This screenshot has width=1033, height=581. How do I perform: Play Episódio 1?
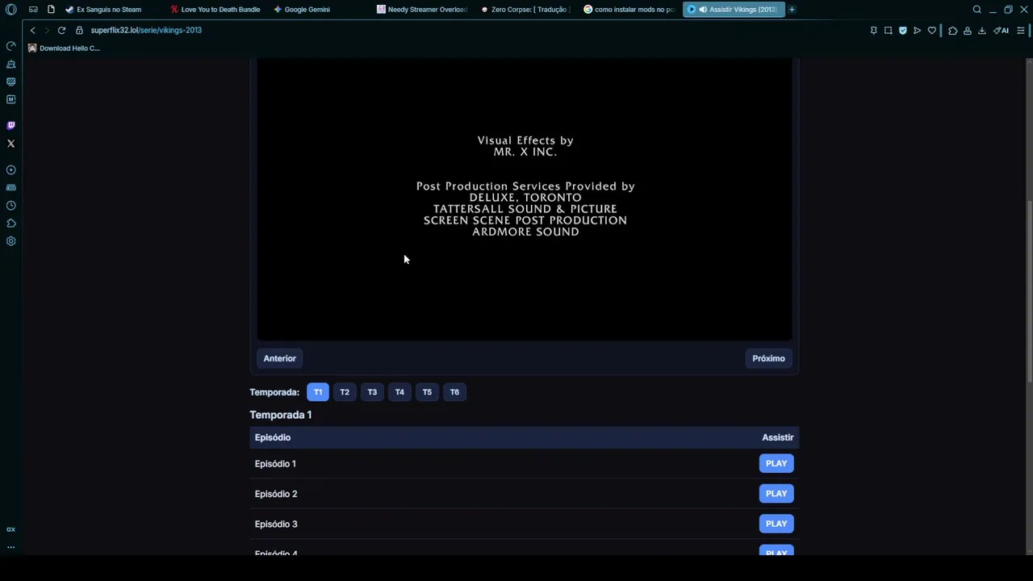coord(776,463)
